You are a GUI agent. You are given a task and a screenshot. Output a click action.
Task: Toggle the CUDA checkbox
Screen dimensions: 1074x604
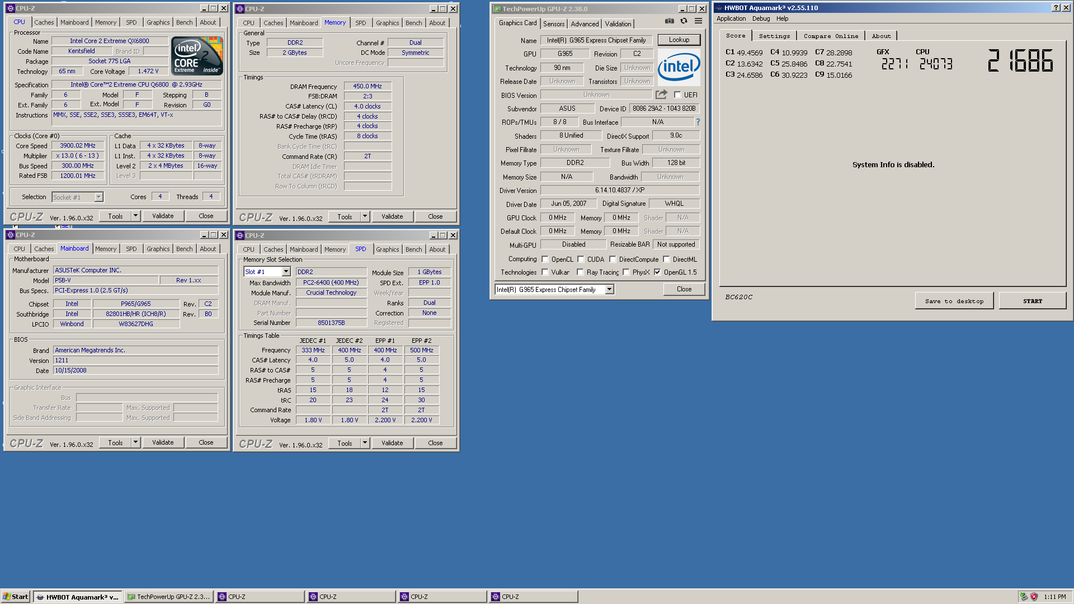(581, 259)
